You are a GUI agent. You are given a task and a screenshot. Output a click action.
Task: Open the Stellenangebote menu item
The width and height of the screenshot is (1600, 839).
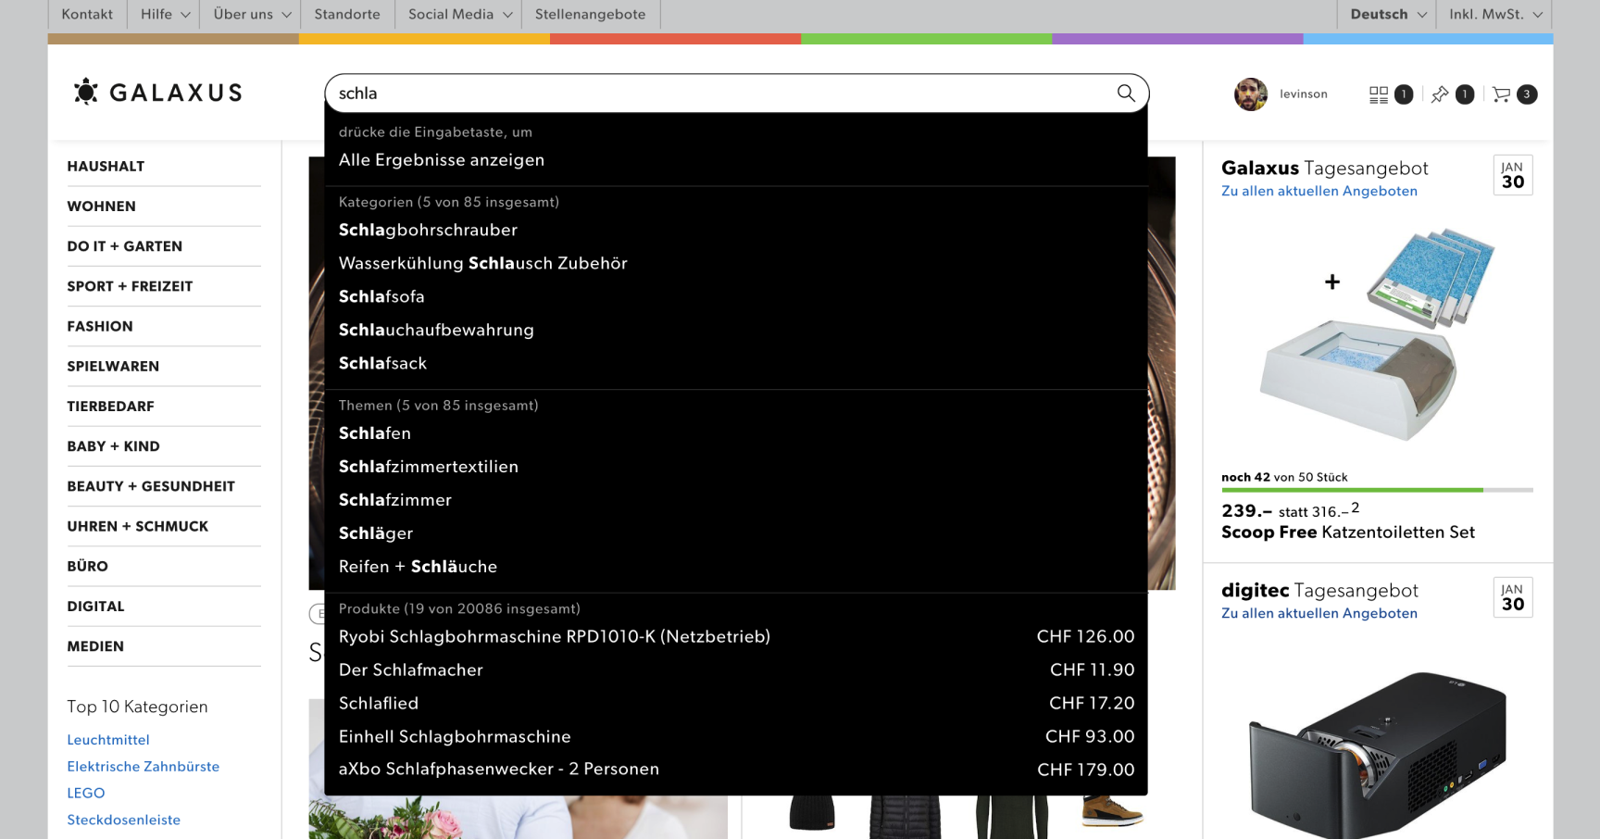(x=591, y=14)
